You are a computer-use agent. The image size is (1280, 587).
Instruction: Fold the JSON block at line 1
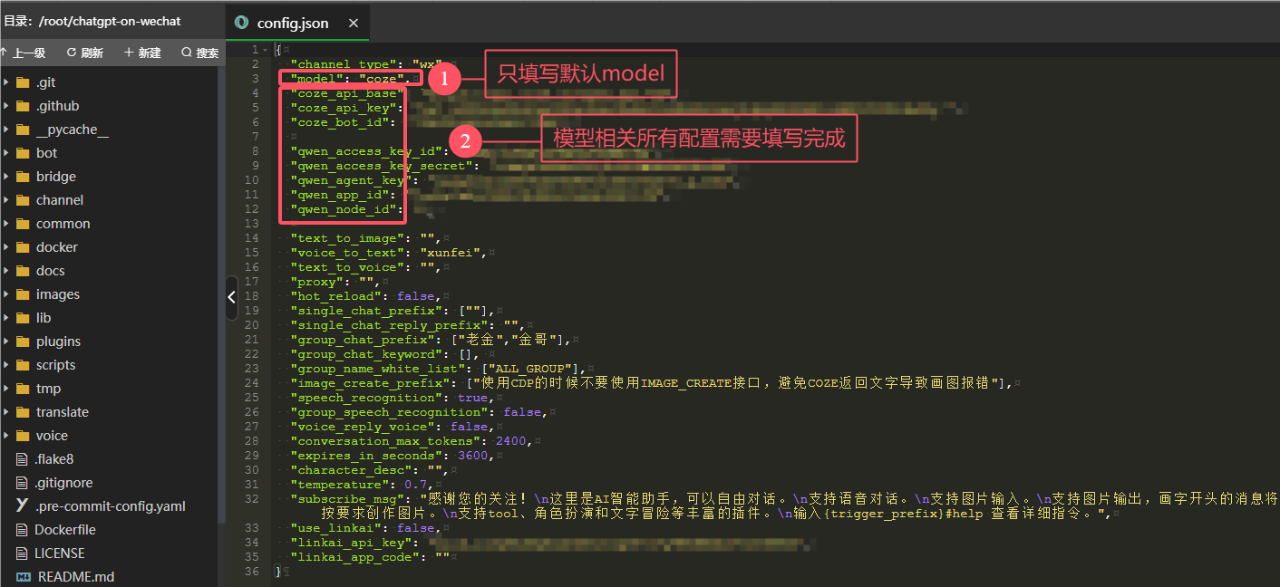[265, 50]
